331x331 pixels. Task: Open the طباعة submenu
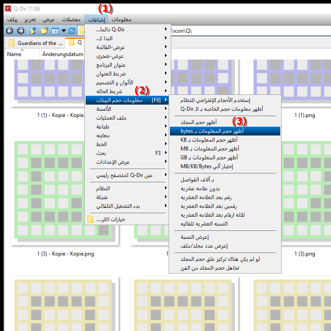pyautogui.click(x=127, y=127)
